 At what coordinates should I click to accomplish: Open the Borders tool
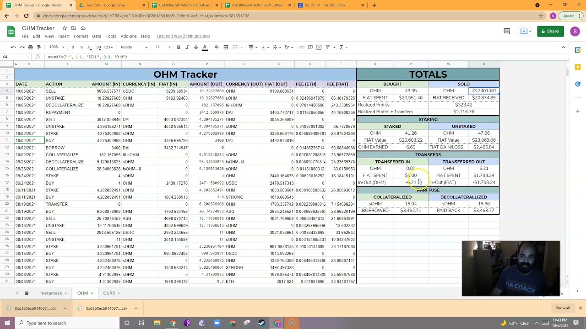(x=226, y=47)
